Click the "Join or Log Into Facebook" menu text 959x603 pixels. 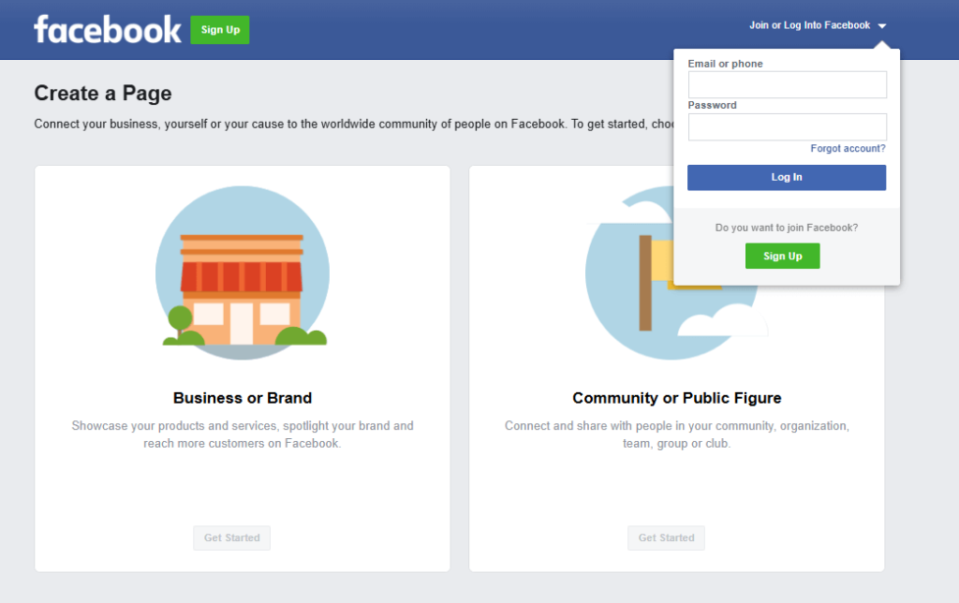pos(809,25)
